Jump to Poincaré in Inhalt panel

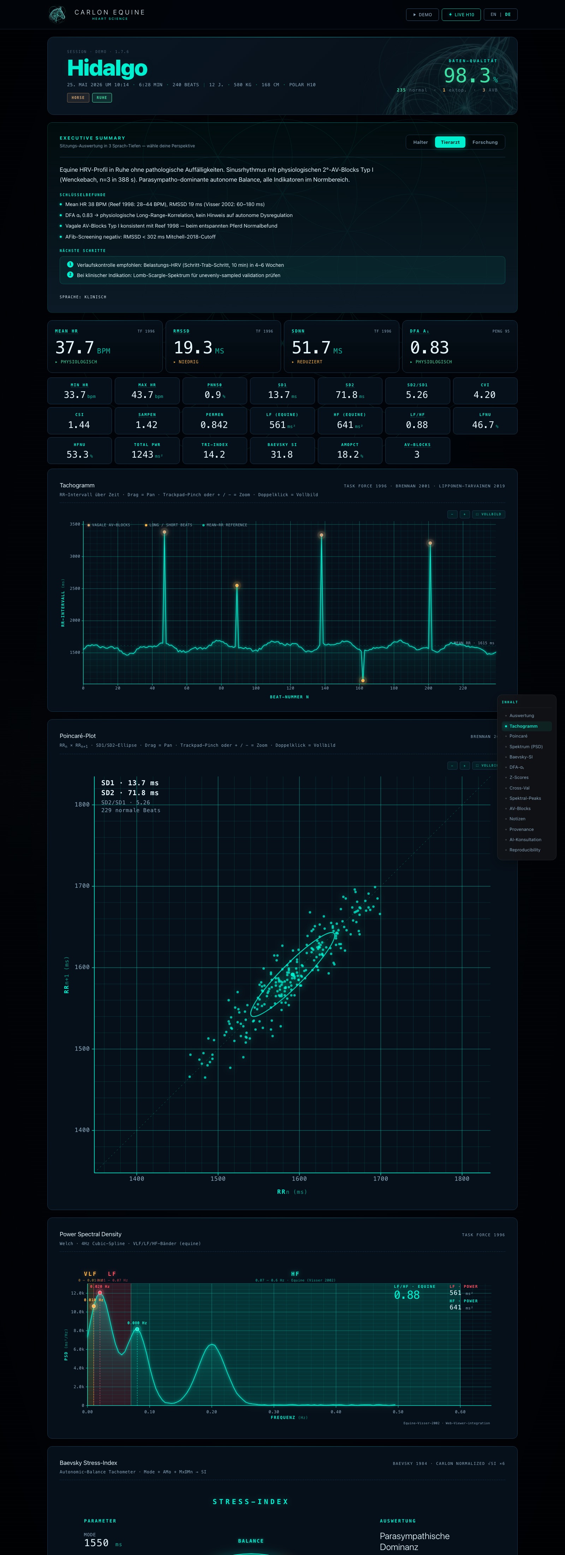click(x=527, y=736)
